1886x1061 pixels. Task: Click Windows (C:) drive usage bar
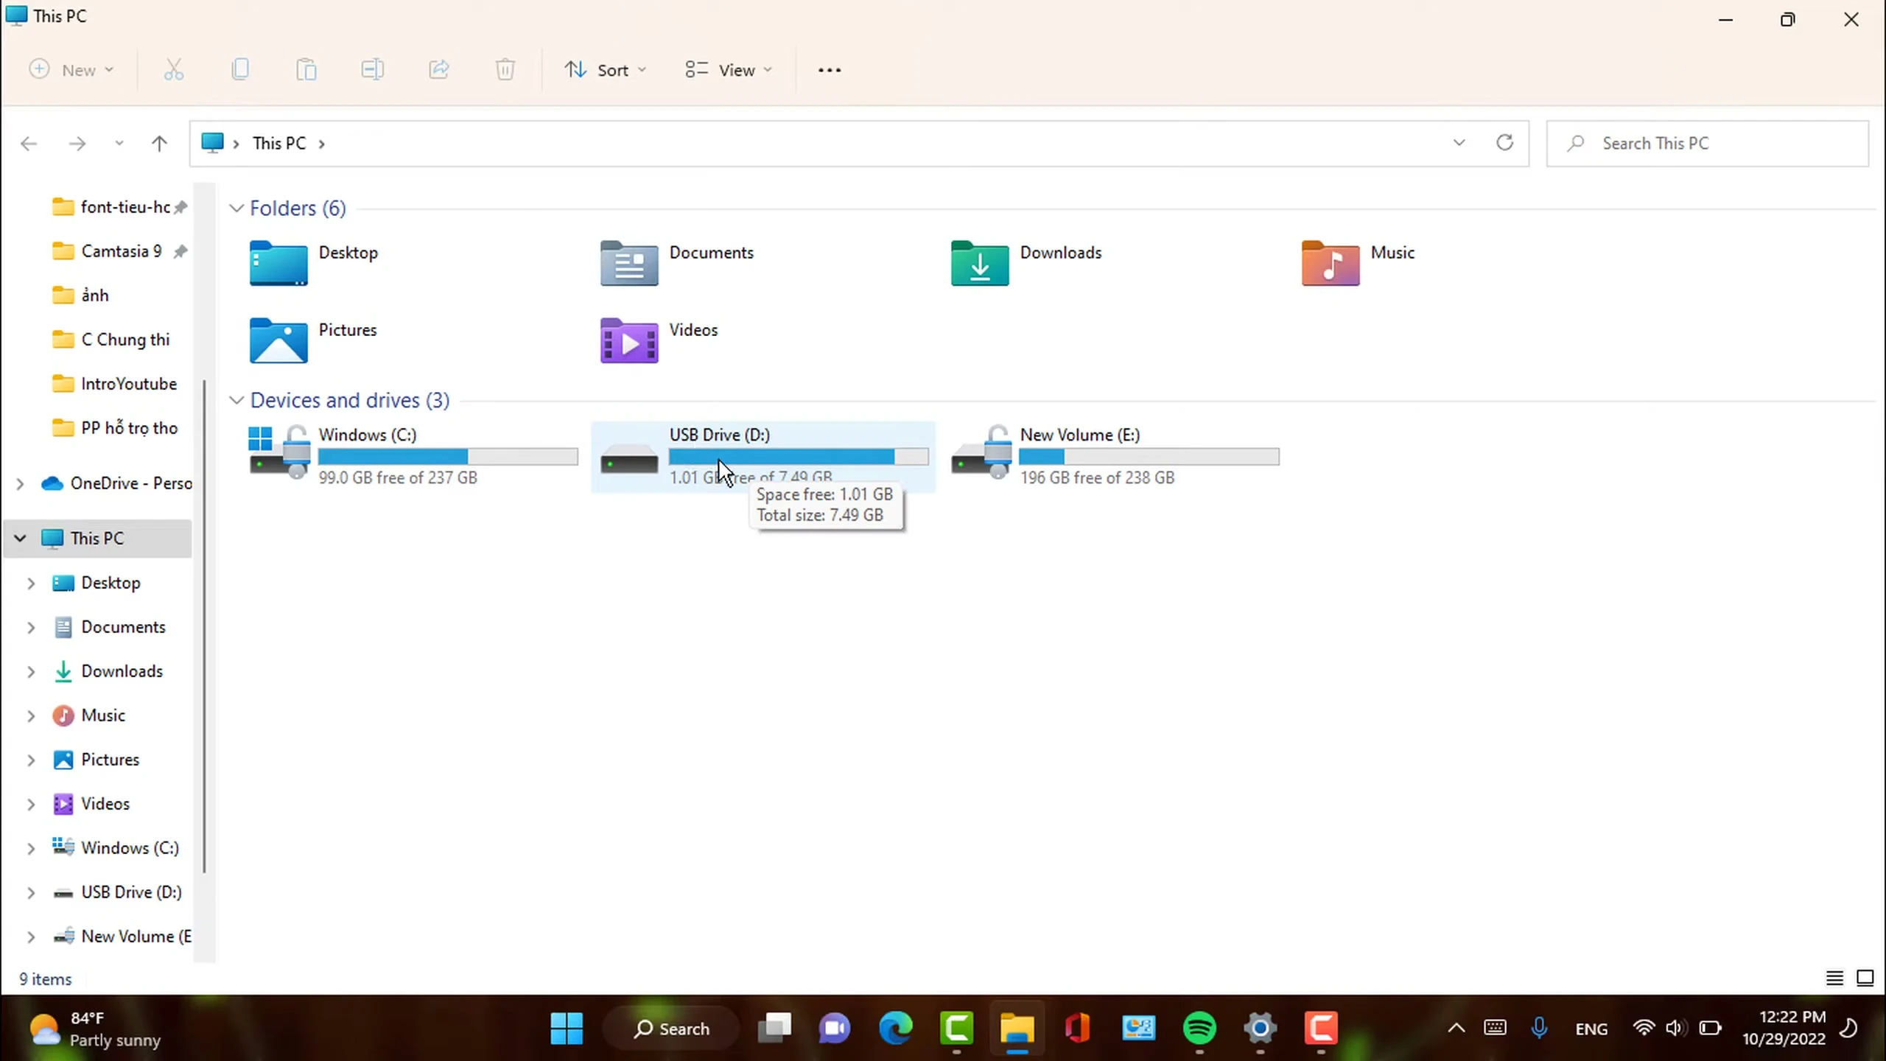[x=448, y=457]
